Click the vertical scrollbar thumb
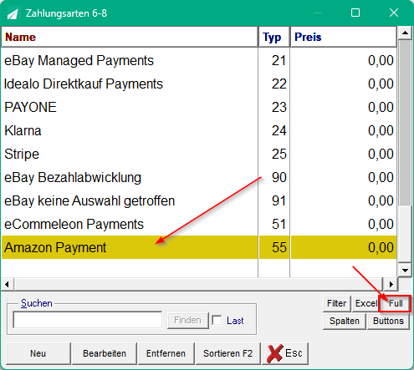Screen dimensions: 414x370 [405, 123]
